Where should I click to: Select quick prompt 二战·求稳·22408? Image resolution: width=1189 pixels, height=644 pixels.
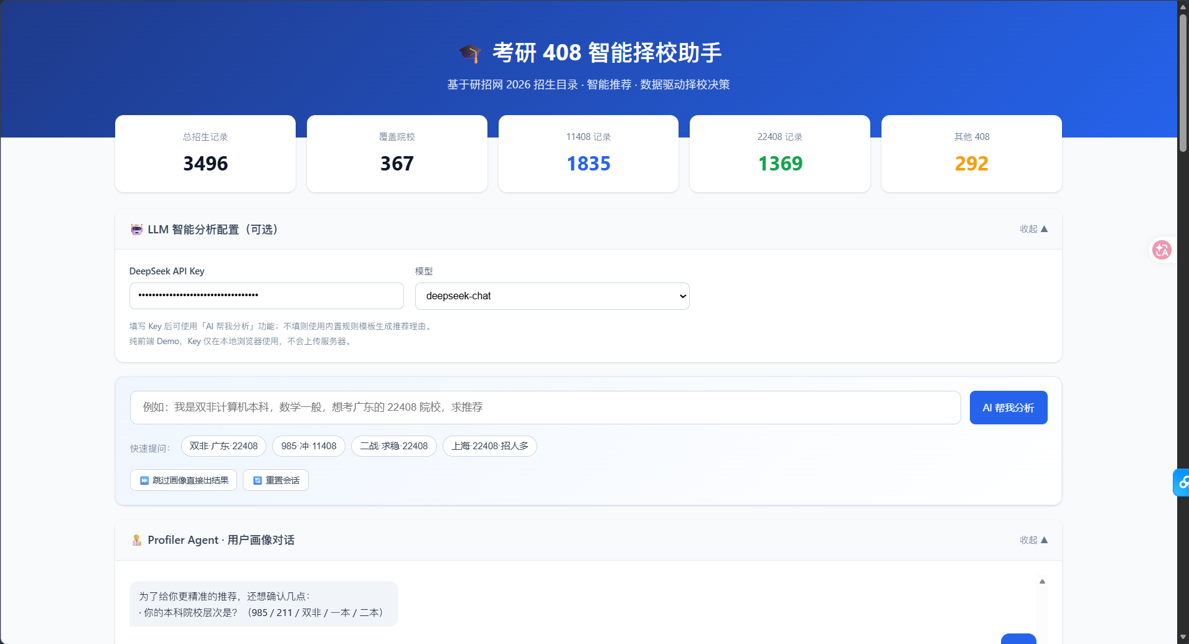[394, 446]
